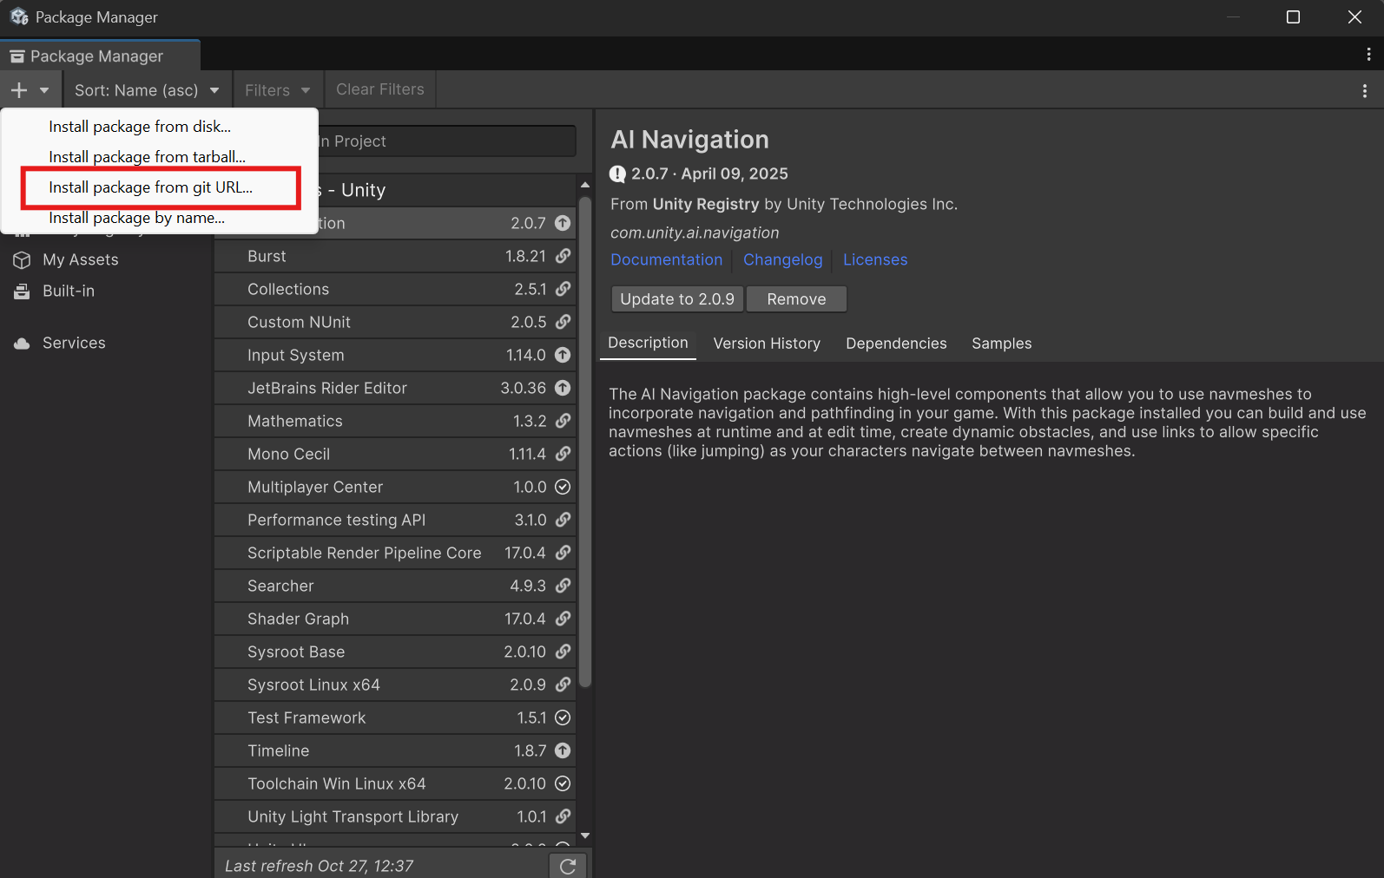1384x878 pixels.
Task: Open the Dependencies tab
Action: pos(896,344)
